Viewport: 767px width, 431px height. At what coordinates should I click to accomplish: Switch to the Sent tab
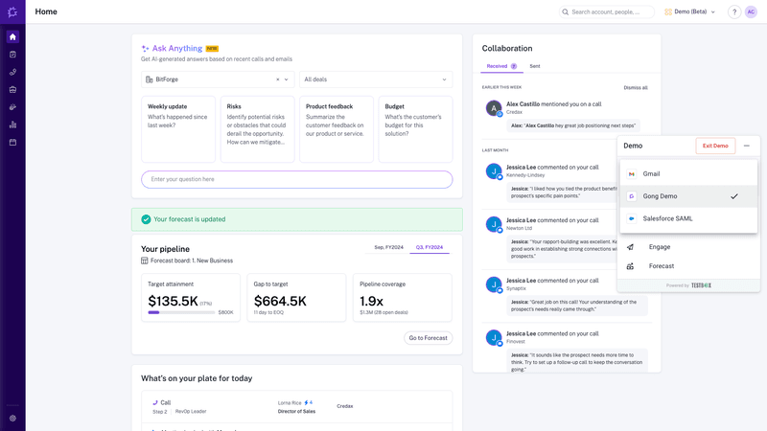(x=535, y=66)
